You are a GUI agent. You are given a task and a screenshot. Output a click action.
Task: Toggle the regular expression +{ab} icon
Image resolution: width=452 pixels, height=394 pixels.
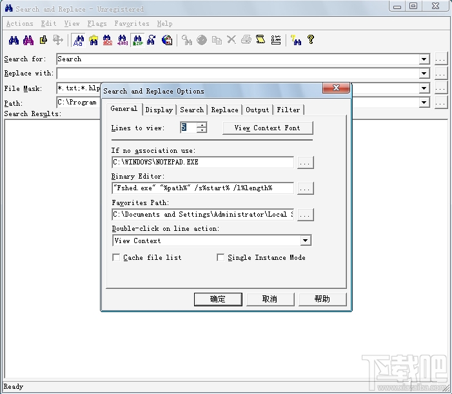(123, 40)
